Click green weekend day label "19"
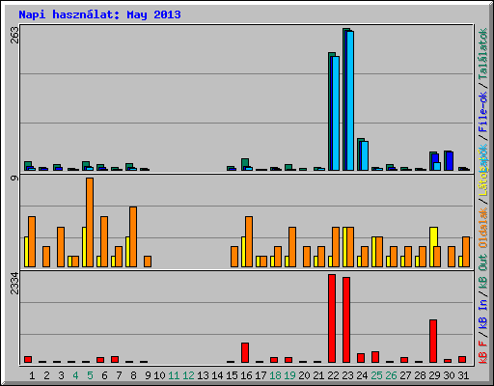The width and height of the screenshot is (494, 386). [289, 375]
